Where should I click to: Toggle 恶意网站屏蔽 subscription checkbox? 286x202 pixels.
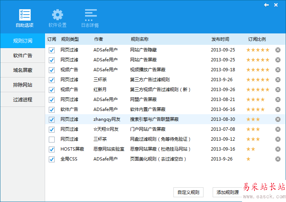click(52, 149)
